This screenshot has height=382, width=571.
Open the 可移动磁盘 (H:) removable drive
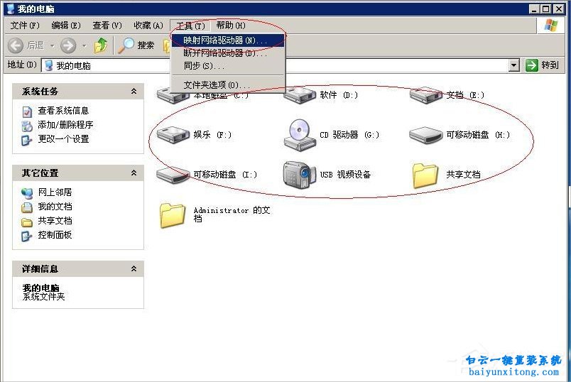(x=426, y=134)
